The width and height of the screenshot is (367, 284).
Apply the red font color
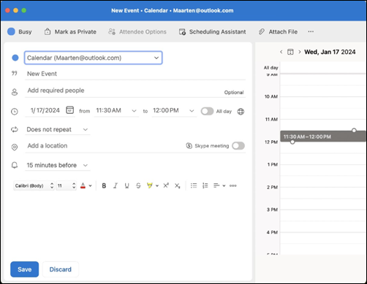[83, 185]
